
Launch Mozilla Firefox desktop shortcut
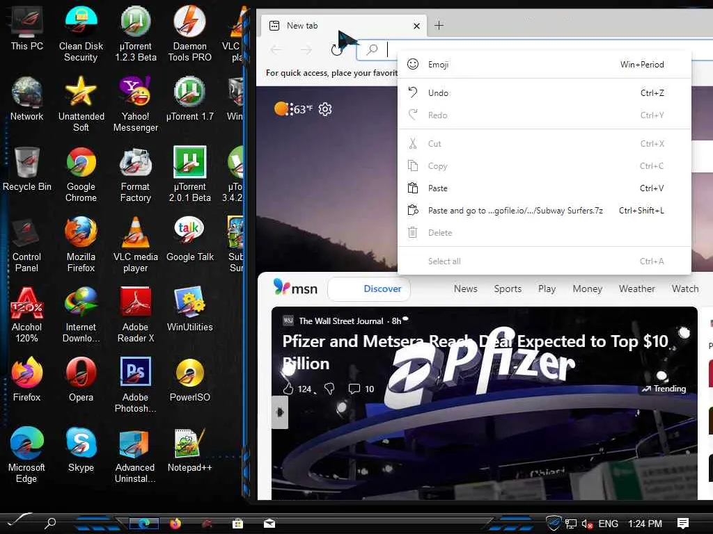(x=81, y=244)
